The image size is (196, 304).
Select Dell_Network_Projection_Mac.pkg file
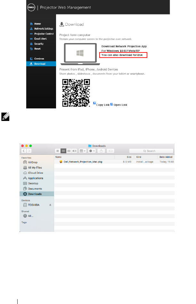(x=114, y=162)
